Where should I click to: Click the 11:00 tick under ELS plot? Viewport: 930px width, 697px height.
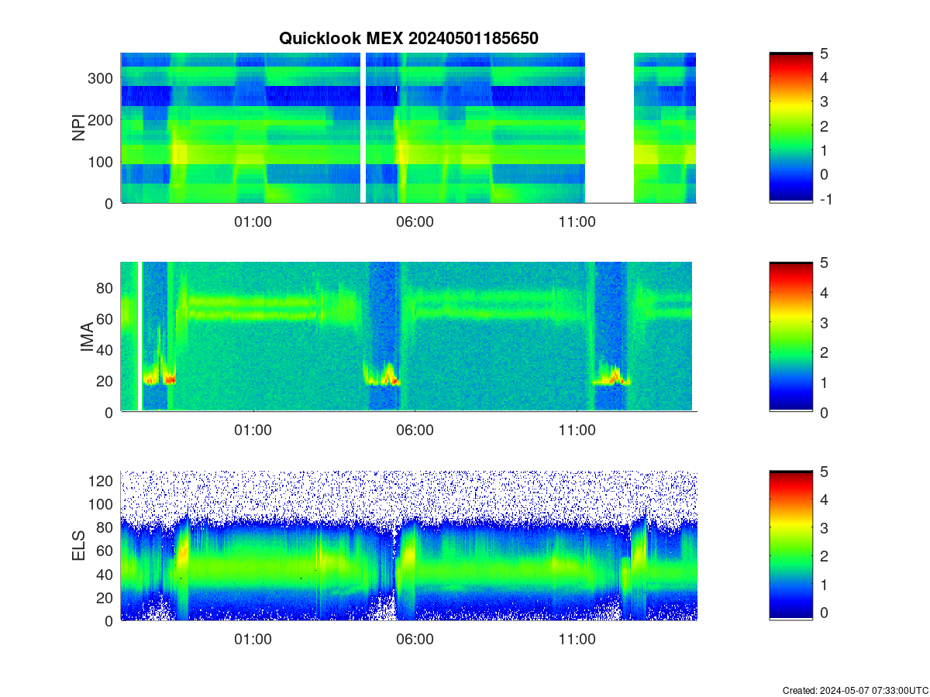[577, 639]
